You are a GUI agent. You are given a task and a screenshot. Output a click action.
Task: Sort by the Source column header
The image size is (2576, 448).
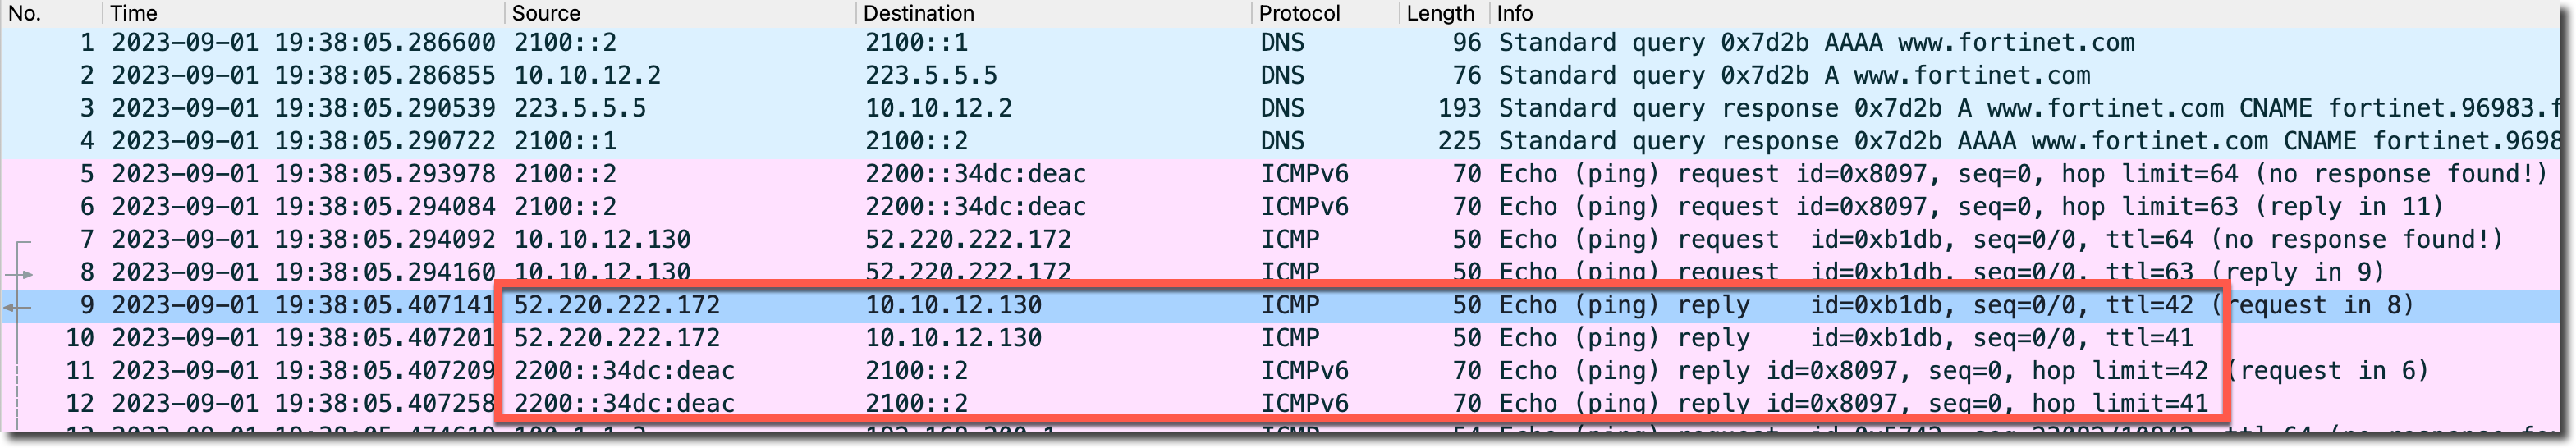[x=546, y=13]
